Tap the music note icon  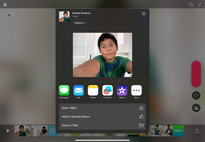tap(200, 5)
